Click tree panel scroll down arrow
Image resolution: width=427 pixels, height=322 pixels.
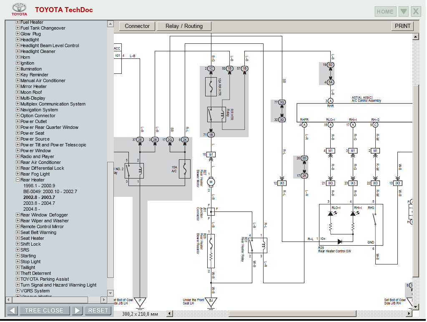110,293
